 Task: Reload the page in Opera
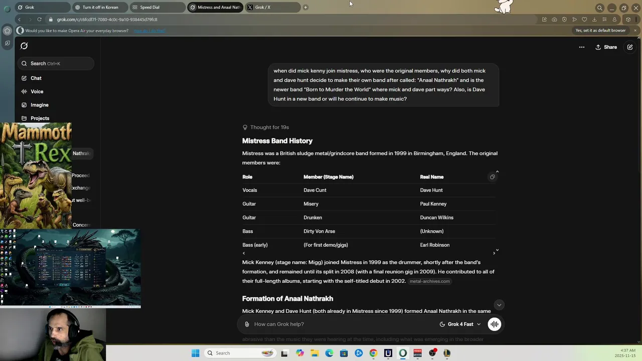click(39, 20)
